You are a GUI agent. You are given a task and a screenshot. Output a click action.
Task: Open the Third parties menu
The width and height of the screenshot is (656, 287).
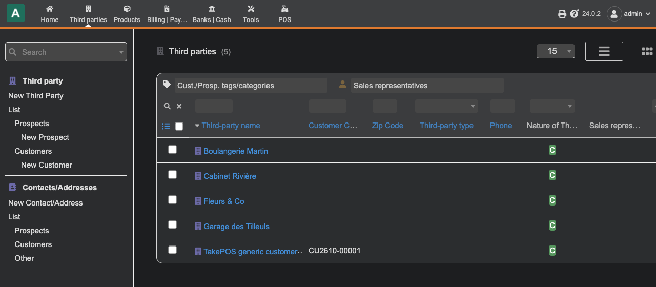(88, 14)
